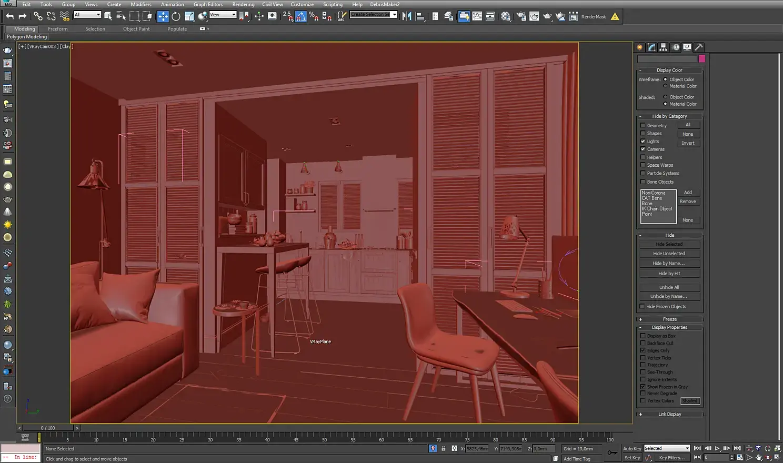Click the Auto Key button
This screenshot has width=783, height=463.
click(x=632, y=449)
